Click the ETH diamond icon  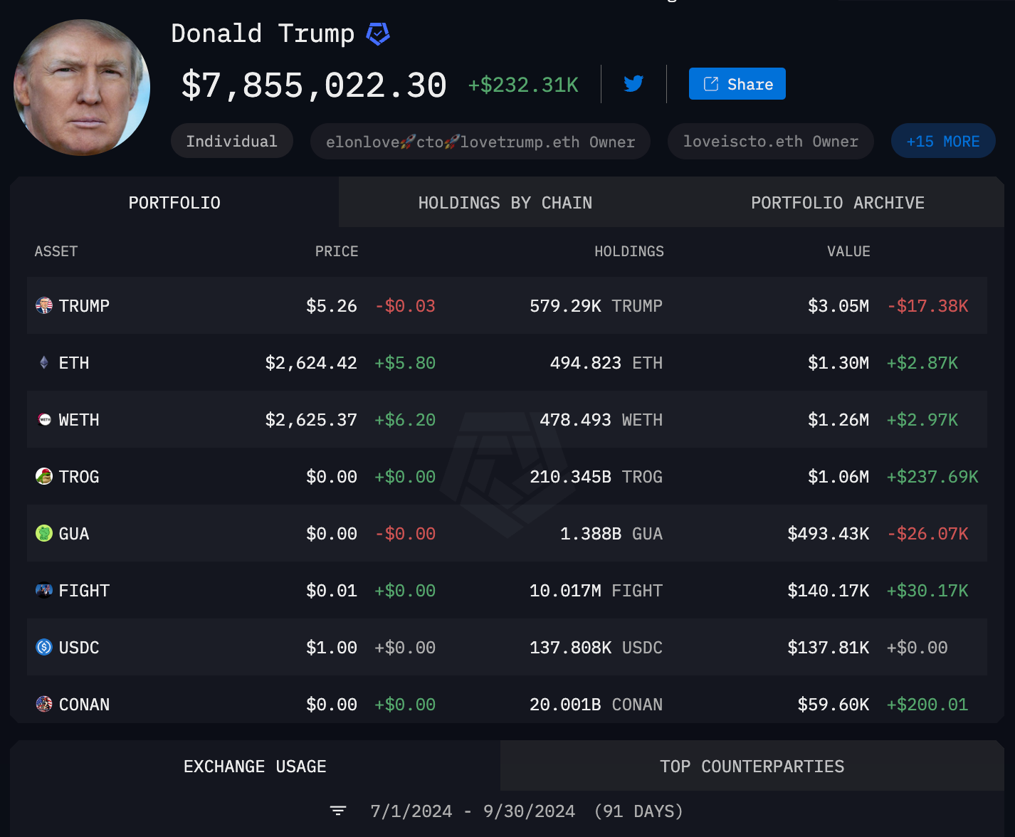coord(44,362)
